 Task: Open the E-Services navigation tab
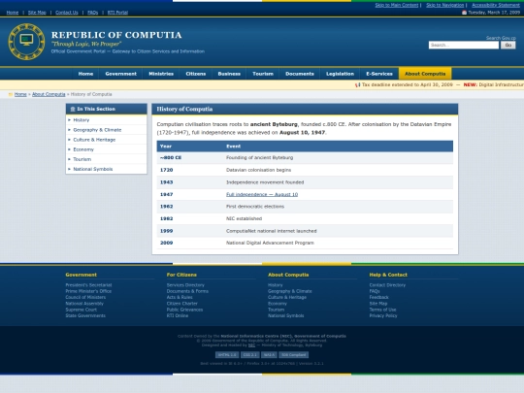[379, 74]
